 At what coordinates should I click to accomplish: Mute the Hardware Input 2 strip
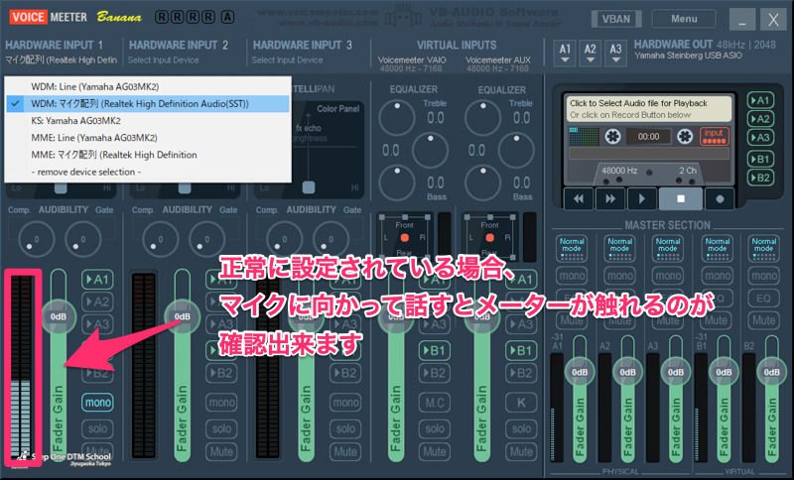point(221,451)
